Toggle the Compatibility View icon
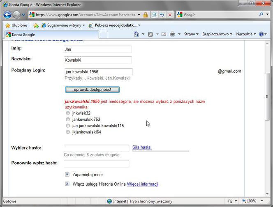Image resolution: width=273 pixels, height=207 pixels. coord(154,15)
